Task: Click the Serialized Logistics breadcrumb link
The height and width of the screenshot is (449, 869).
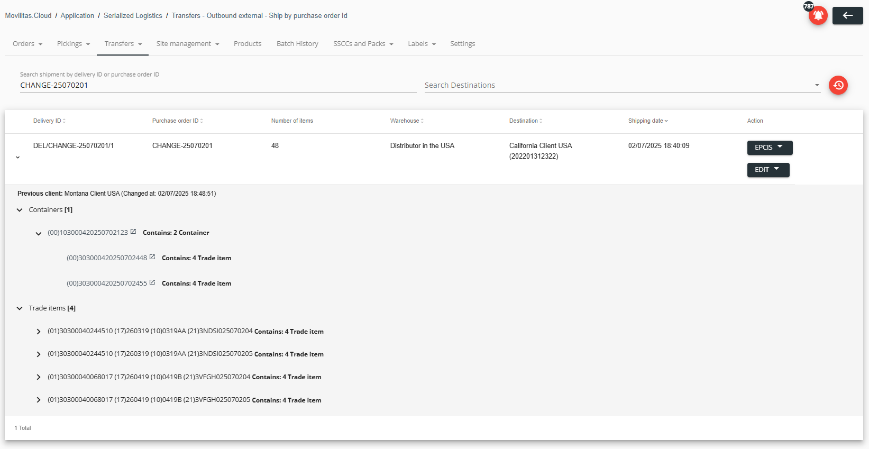Action: 133,16
